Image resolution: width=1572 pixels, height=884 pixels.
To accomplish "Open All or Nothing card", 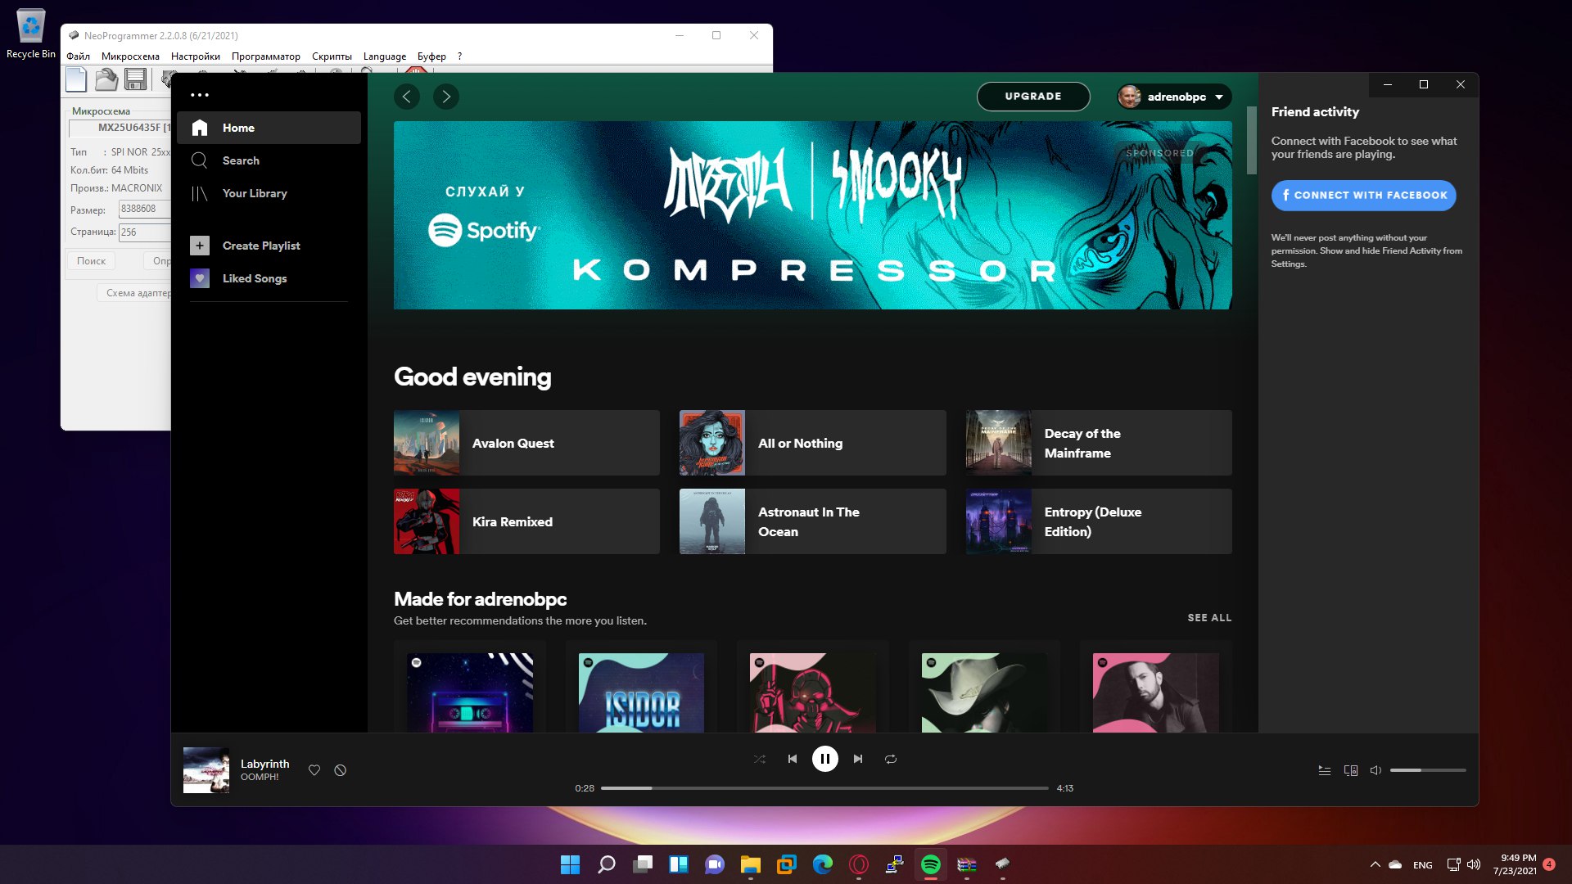I will tap(813, 443).
